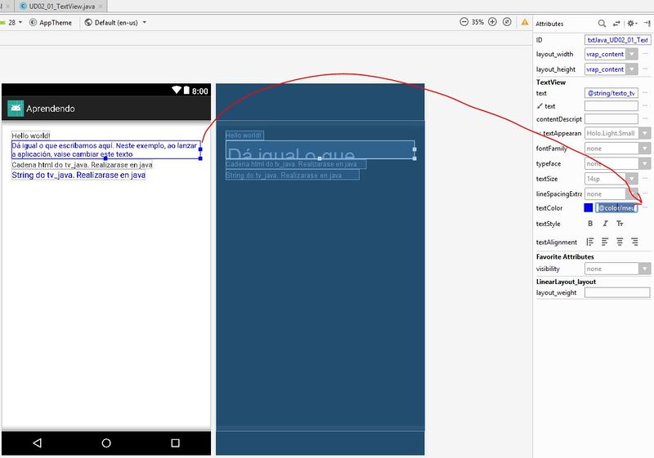Open the Default (en-us) locale selector
This screenshot has height=458, width=654.
coord(115,23)
